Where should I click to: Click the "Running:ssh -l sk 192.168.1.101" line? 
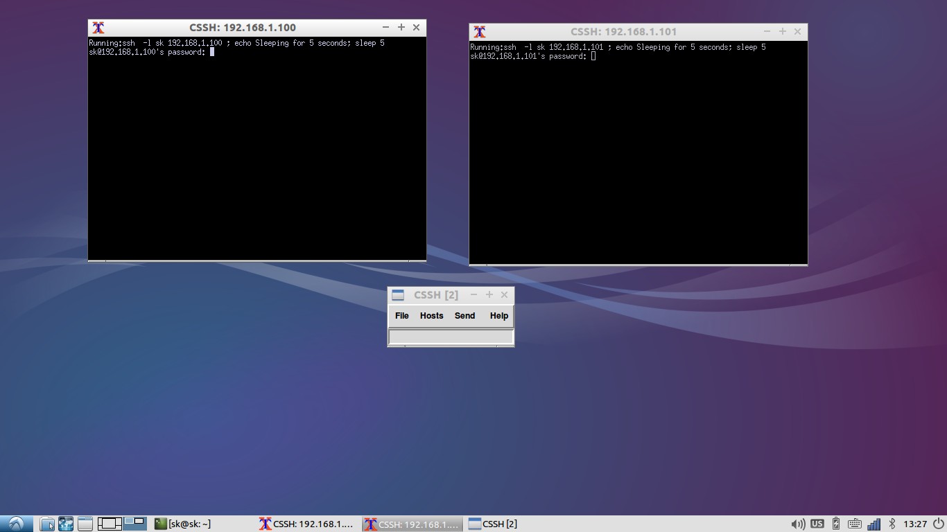[618, 47]
